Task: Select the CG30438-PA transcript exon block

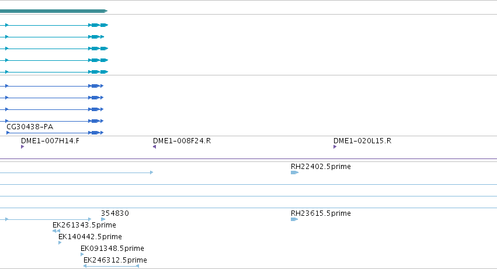Action: click(x=95, y=133)
